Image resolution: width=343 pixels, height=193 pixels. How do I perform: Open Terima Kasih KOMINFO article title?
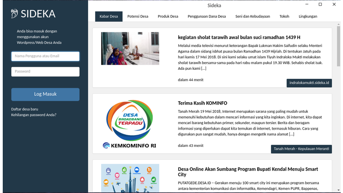pyautogui.click(x=202, y=103)
